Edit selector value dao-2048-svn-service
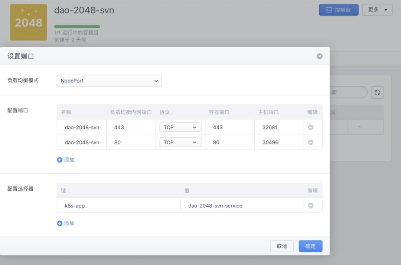 click(241, 206)
